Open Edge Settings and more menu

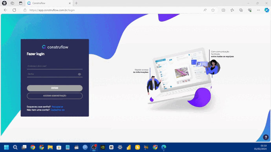pyautogui.click(x=258, y=10)
